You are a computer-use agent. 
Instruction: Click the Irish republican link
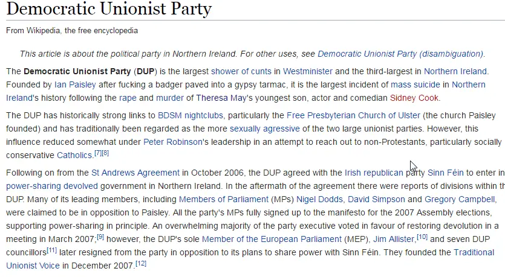pos(370,173)
